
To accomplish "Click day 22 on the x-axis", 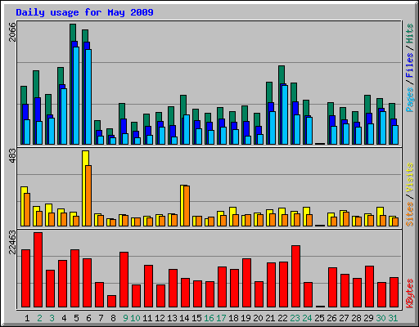I will (x=282, y=318).
